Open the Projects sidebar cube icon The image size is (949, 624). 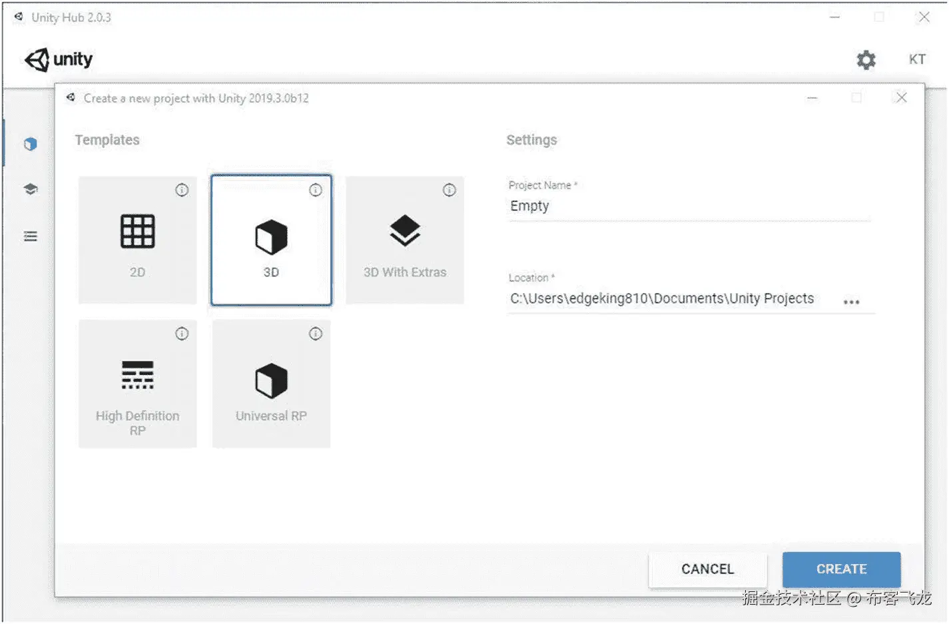30,144
